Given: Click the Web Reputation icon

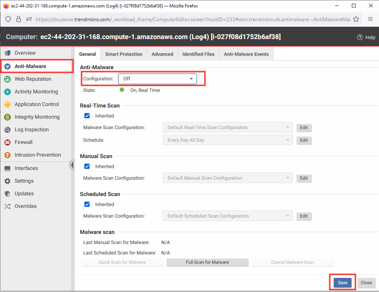Looking at the screenshot, I should tap(7, 79).
